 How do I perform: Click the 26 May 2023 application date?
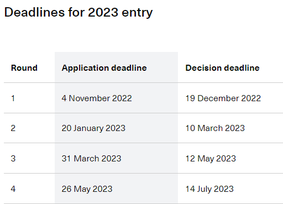point(87,189)
